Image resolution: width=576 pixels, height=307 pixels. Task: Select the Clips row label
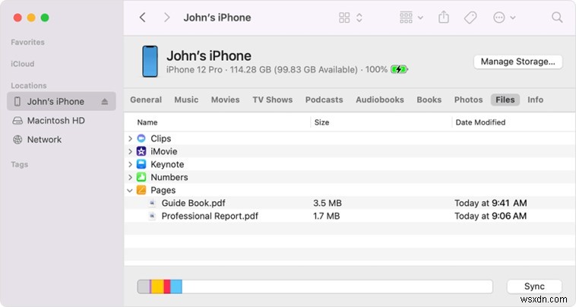161,138
